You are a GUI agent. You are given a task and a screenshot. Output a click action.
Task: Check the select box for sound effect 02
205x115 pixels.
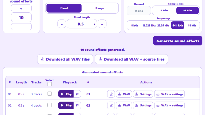[x=50, y=105]
